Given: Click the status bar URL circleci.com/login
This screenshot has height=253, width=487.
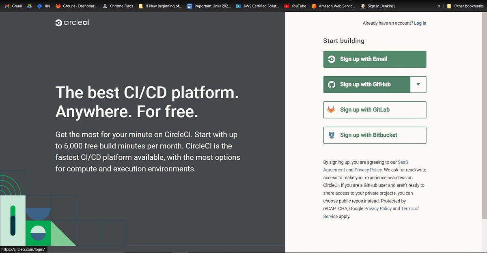Looking at the screenshot, I should coord(23,250).
